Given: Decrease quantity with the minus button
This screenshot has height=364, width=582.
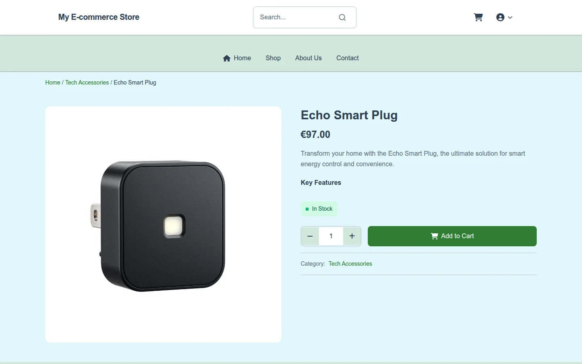Looking at the screenshot, I should click(310, 236).
